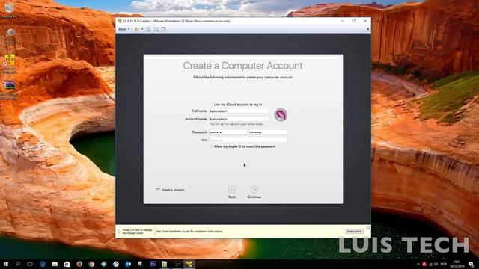The width and height of the screenshot is (479, 269).
Task: Collapse the VMware toolbar with the arrow at its end
Action: tap(367, 29)
